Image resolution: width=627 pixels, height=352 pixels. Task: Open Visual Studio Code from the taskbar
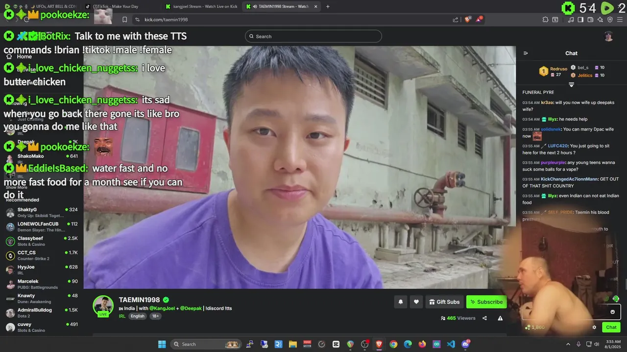(x=451, y=344)
